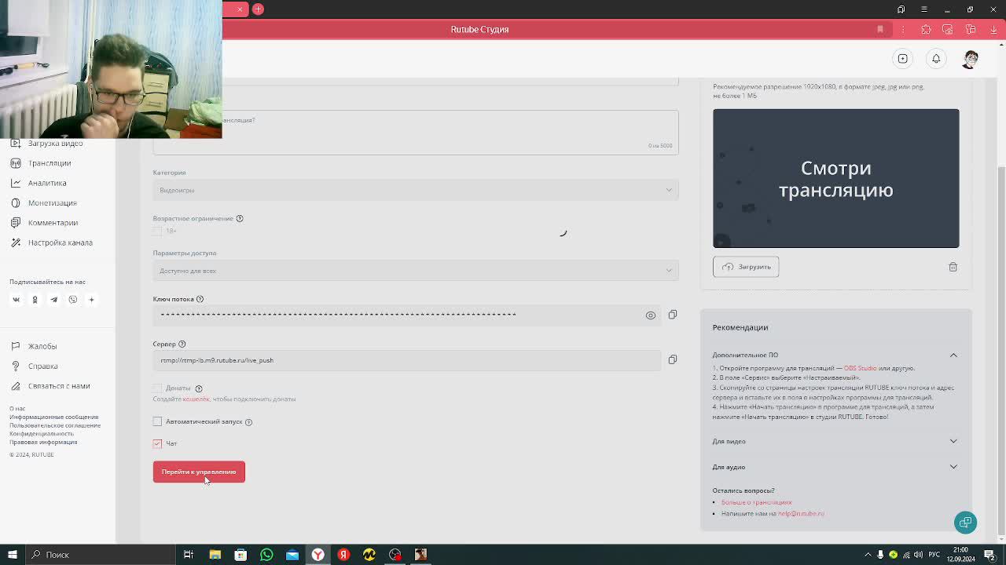Open Настройка канала in sidebar
Screen dimensions: 1006x565
tap(60, 242)
